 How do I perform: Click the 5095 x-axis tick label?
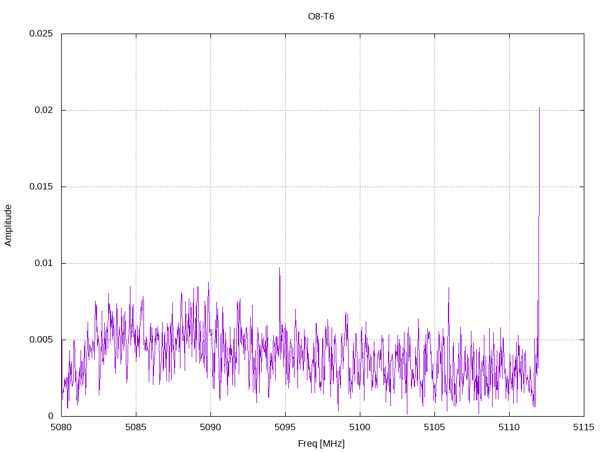click(x=285, y=427)
